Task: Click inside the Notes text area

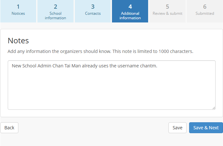Action: 112,85
